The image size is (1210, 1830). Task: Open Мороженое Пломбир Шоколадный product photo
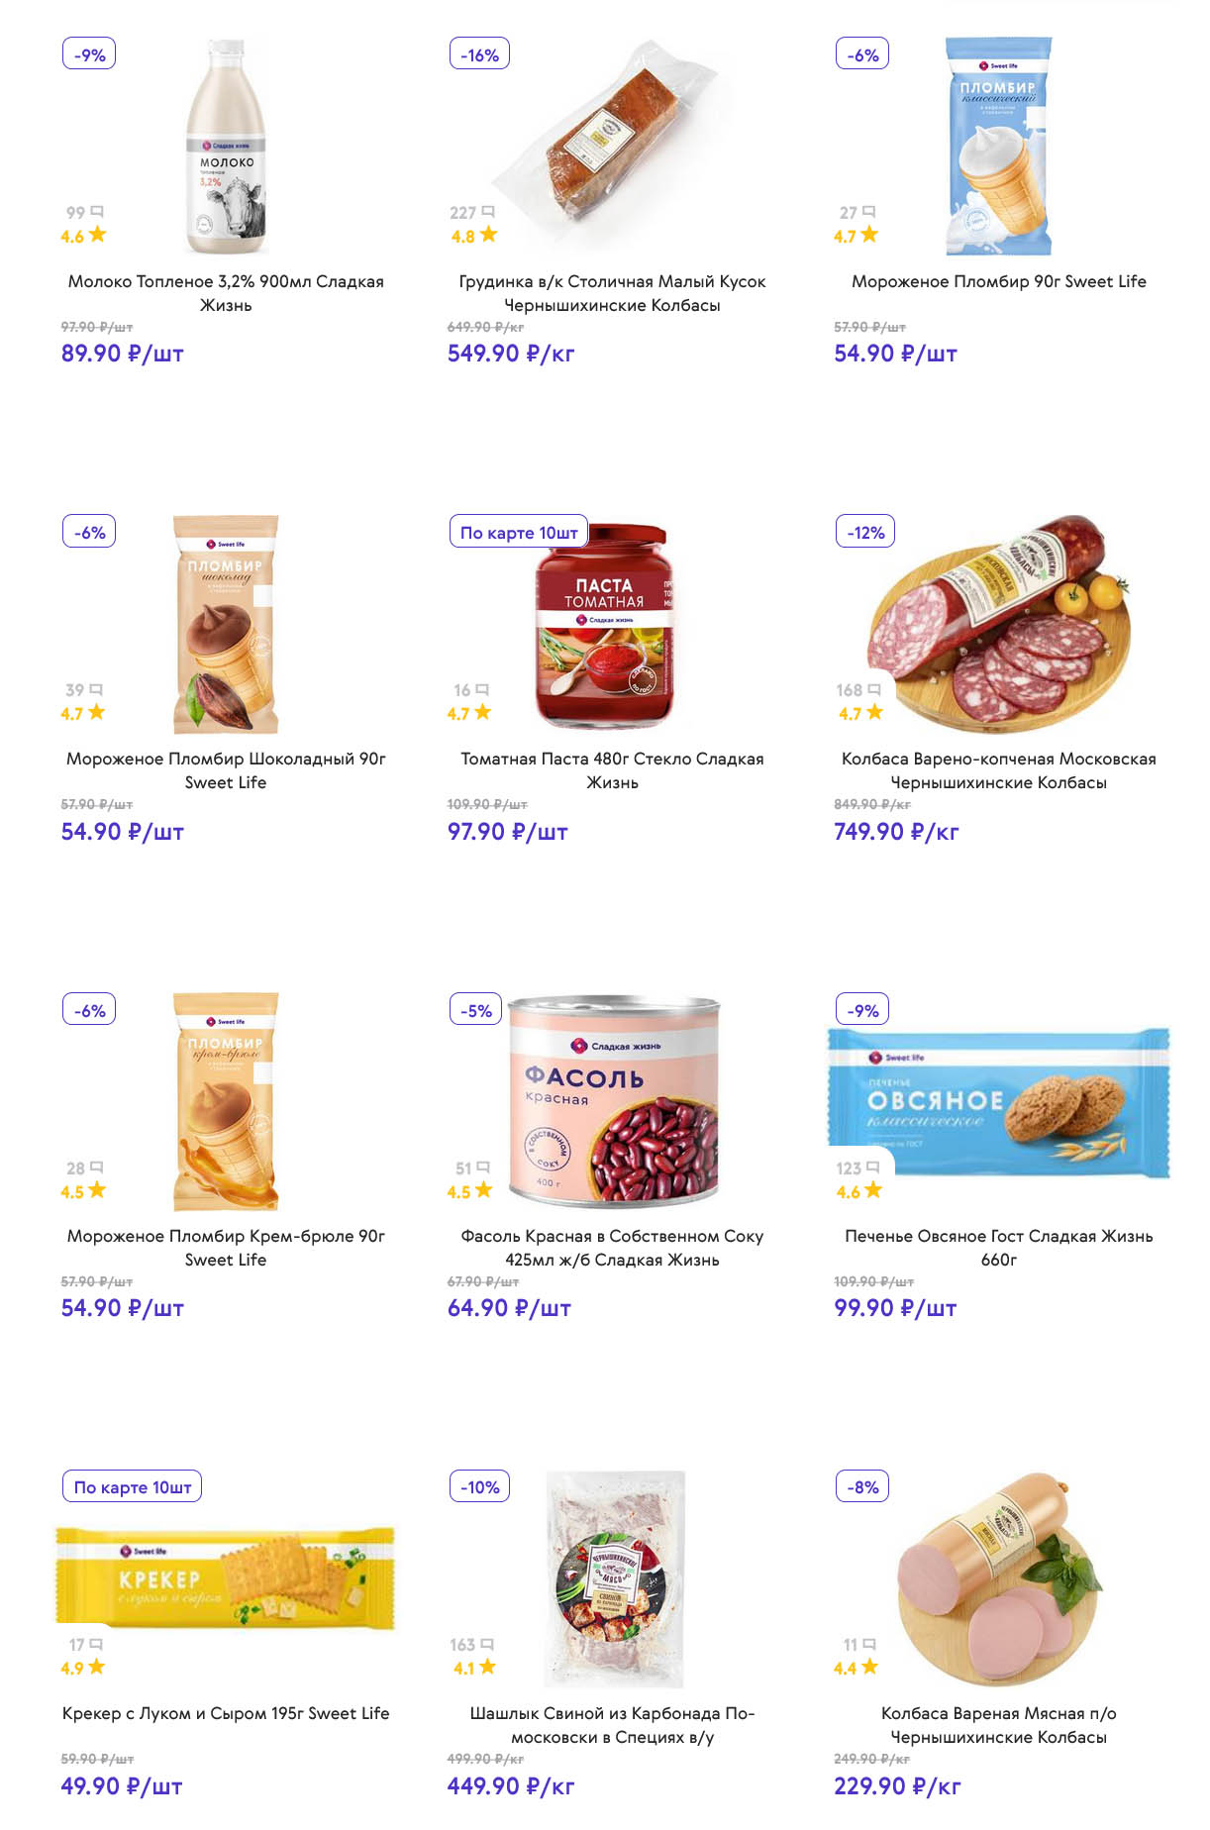pyautogui.click(x=227, y=624)
